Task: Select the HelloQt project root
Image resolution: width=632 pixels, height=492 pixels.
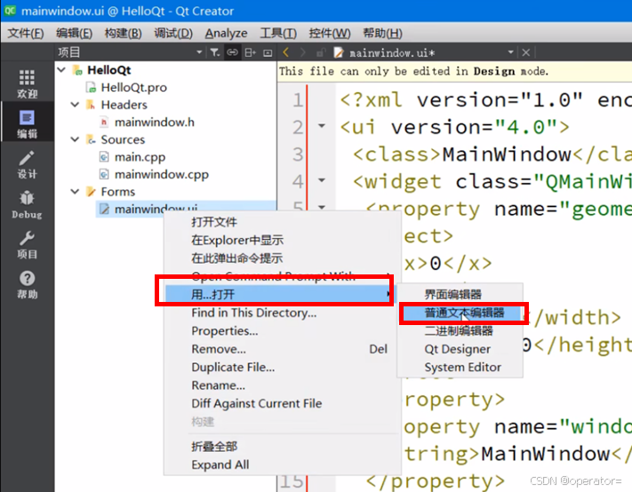Action: coord(108,70)
